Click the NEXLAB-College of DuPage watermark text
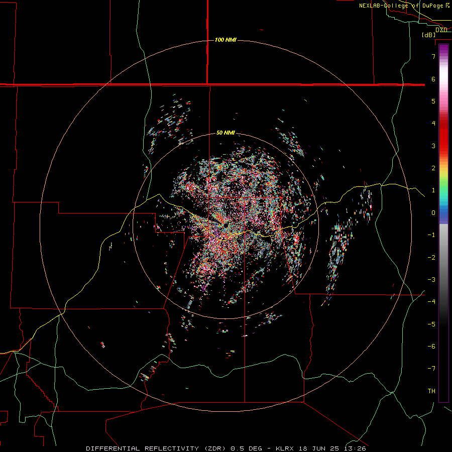452x452 pixels. [402, 6]
